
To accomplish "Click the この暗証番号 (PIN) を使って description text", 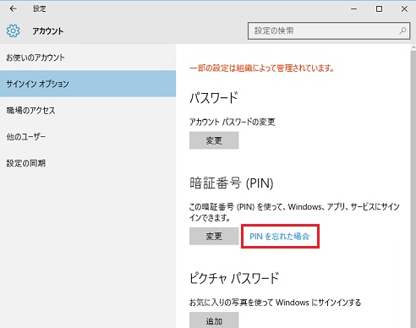I will pyautogui.click(x=294, y=212).
